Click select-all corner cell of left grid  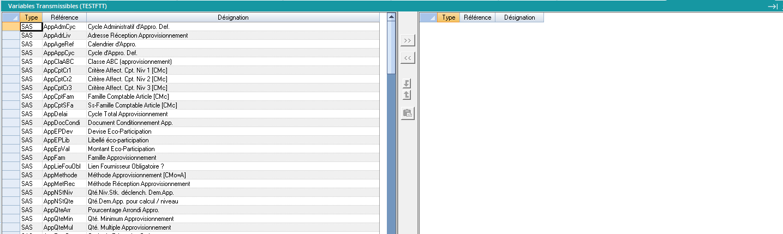click(11, 17)
